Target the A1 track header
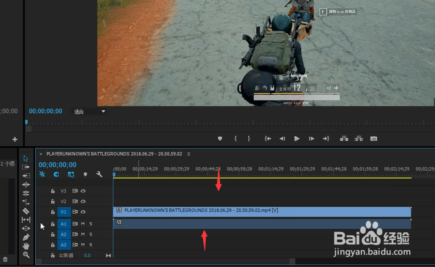The width and height of the screenshot is (435, 267). click(x=64, y=224)
